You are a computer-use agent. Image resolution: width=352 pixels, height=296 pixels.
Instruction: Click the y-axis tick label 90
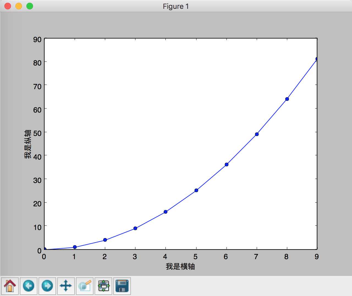tap(37, 39)
